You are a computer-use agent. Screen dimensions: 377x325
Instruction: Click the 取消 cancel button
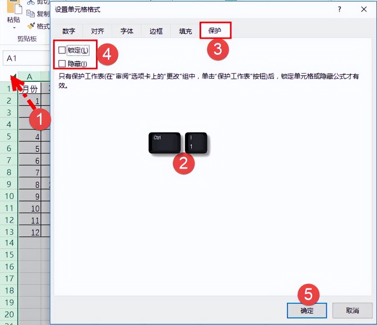(x=352, y=311)
